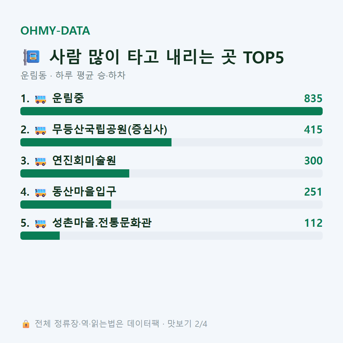The width and height of the screenshot is (343, 343).
Task: Select the 성촌마을.전통문화관 stop name
Action: coord(102,223)
